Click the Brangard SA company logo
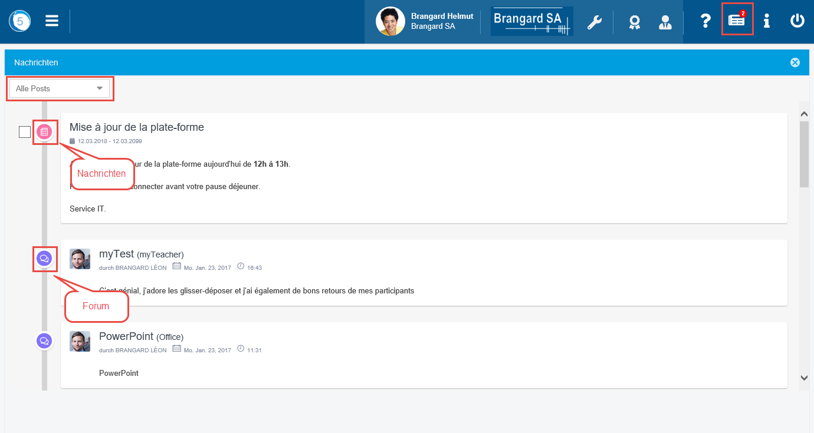Image resolution: width=814 pixels, height=433 pixels. [531, 21]
